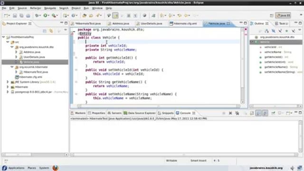Open Project Explorer view menu arrow

click(66, 30)
